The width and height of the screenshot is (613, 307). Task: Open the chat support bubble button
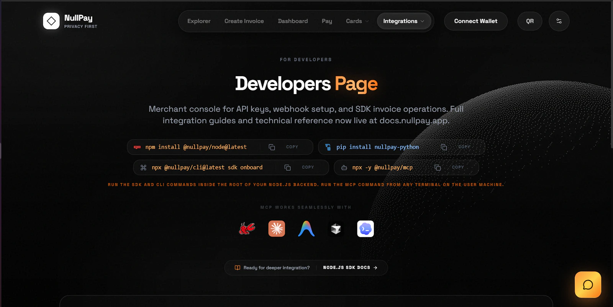[588, 284]
